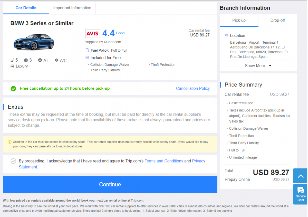Click the BMW 3 Series car image
Screen dimensions: 308x217
34,42
